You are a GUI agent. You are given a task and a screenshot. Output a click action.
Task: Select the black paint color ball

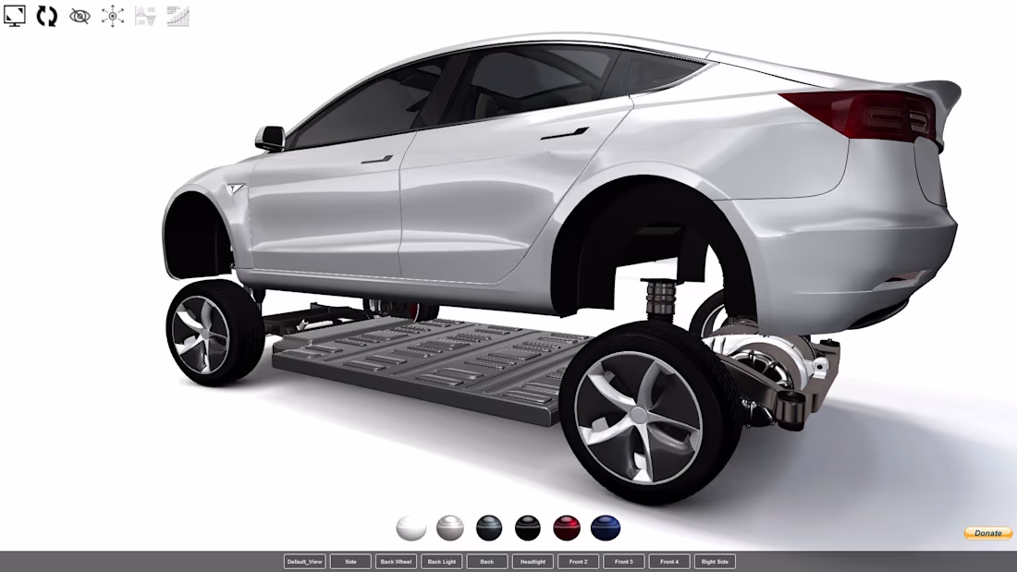(x=528, y=528)
